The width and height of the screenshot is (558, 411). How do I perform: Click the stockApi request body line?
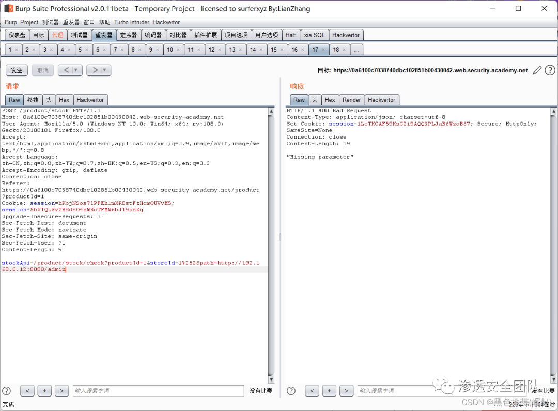pos(131,266)
